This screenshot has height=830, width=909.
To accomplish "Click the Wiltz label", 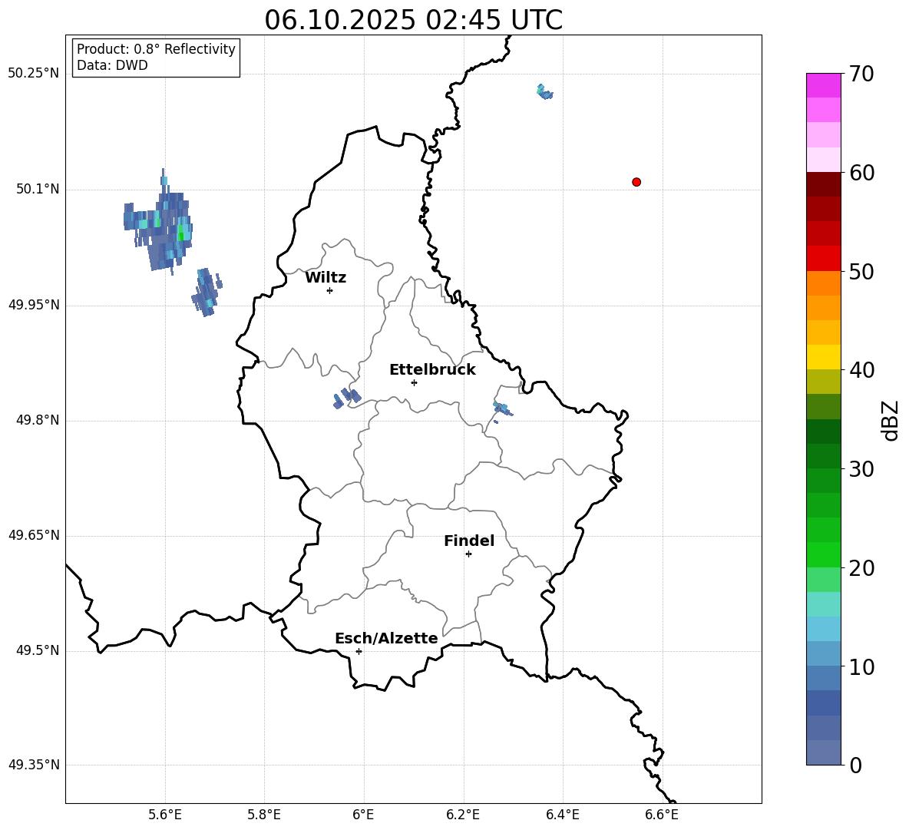I will (x=326, y=278).
